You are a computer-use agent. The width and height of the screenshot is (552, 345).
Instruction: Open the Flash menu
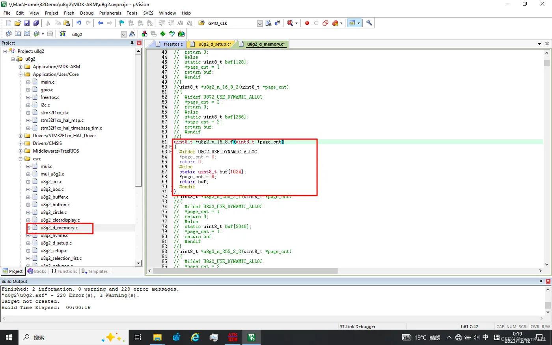(x=69, y=13)
